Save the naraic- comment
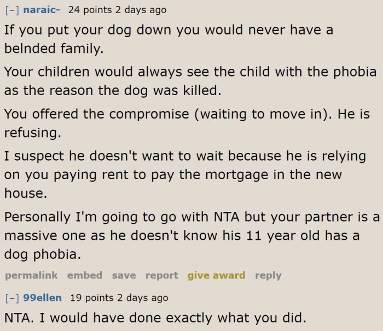Image resolution: width=383 pixels, height=331 pixels. [x=124, y=275]
